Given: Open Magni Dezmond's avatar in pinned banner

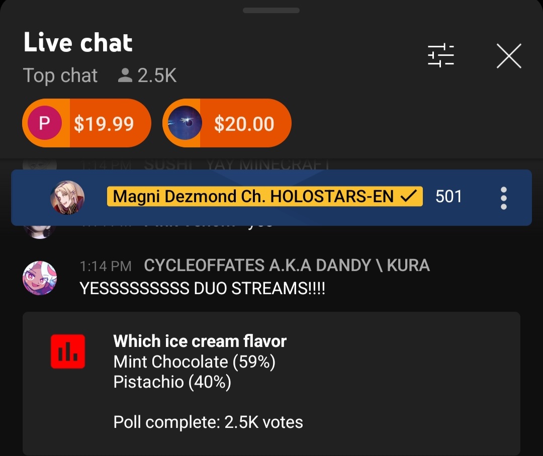Looking at the screenshot, I should (67, 198).
